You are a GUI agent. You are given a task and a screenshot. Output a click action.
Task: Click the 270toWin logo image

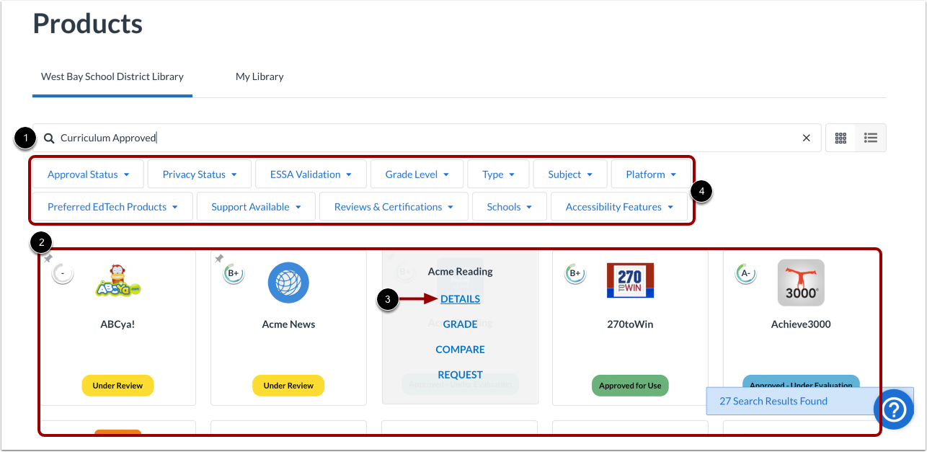tap(630, 280)
